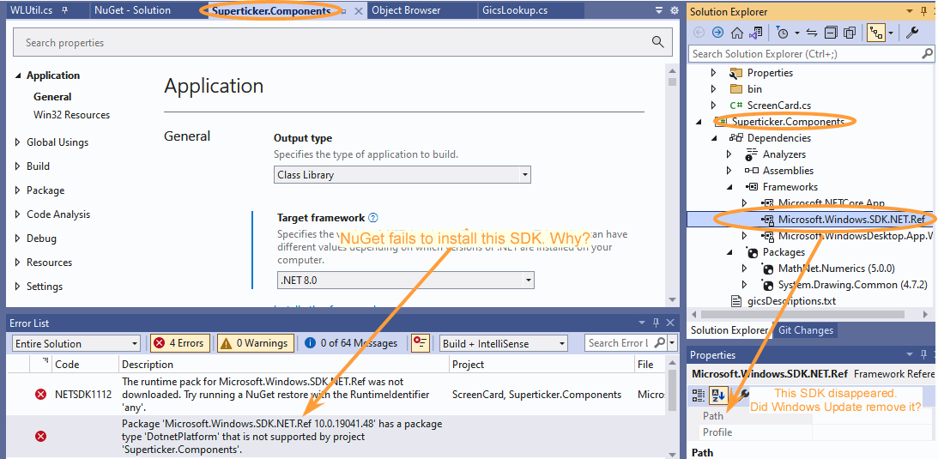Click the Show All Files icon

850,33
